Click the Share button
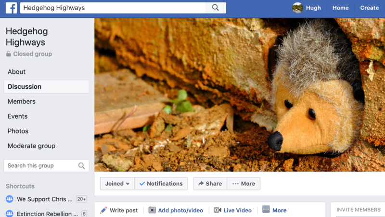Screen dimensions: 385x217 pyautogui.click(x=210, y=184)
